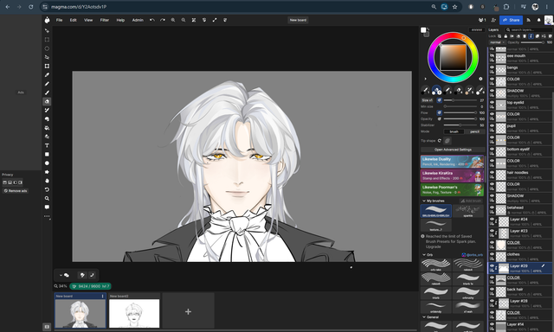Hide the top eyelid layer
Viewport: 554px width, 332px height.
[492, 102]
